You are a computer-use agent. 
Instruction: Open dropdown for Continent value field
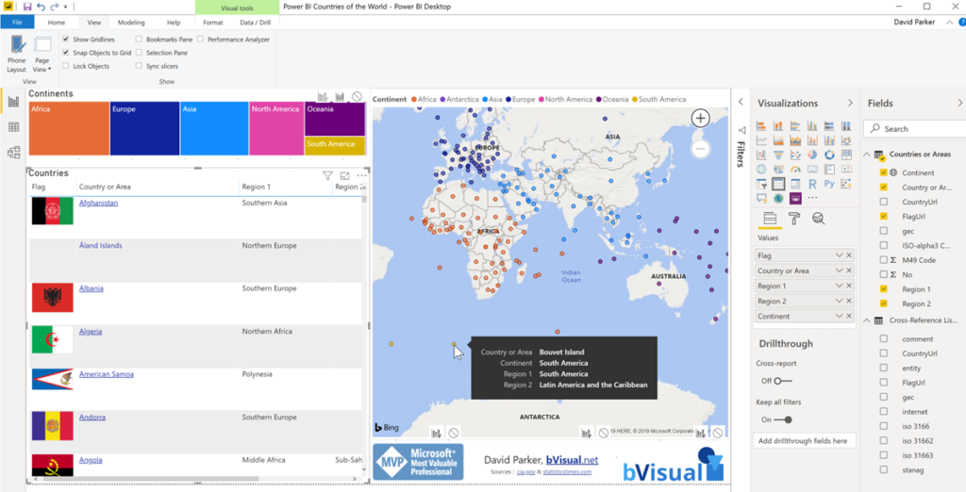pyautogui.click(x=839, y=316)
